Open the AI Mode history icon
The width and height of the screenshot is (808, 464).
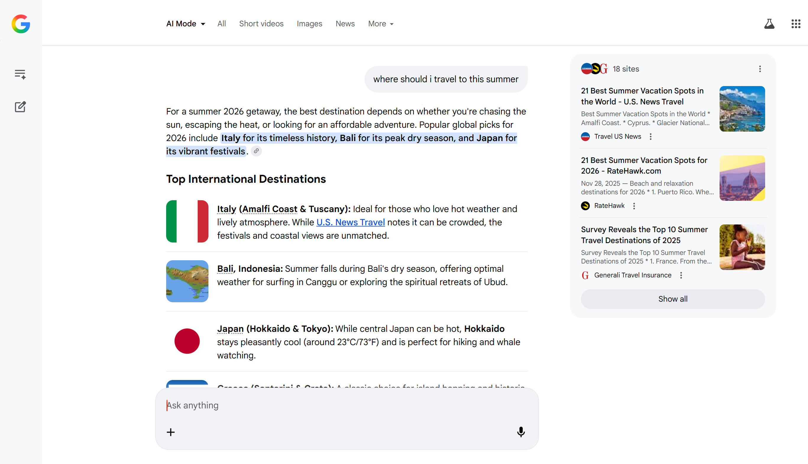[x=20, y=74]
